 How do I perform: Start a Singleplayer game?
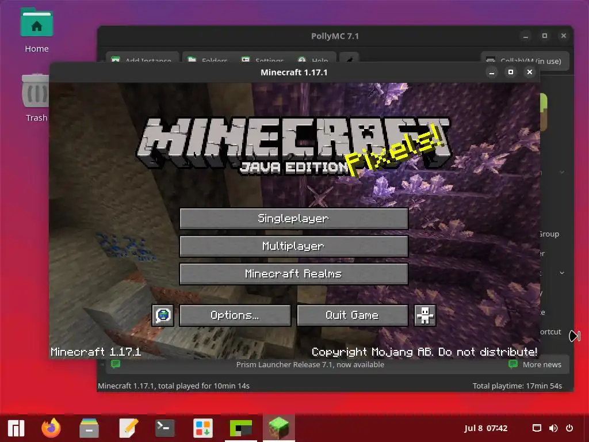pyautogui.click(x=294, y=218)
